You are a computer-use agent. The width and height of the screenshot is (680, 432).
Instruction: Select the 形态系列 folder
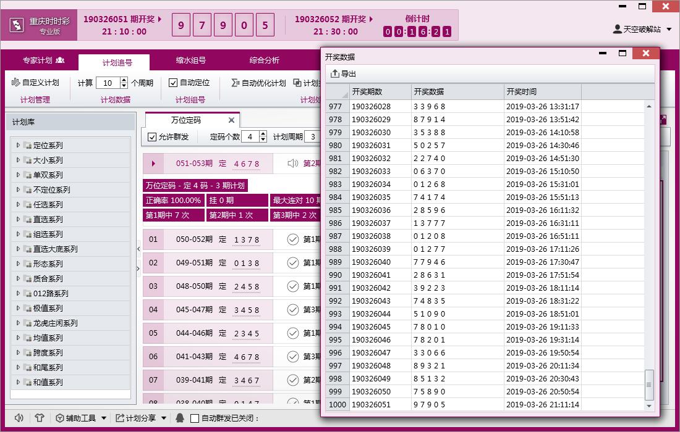(43, 264)
